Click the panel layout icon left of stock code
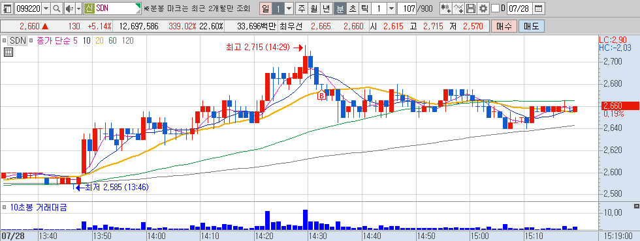Image resolution: width=640 pixels, height=241 pixels. click(7, 8)
